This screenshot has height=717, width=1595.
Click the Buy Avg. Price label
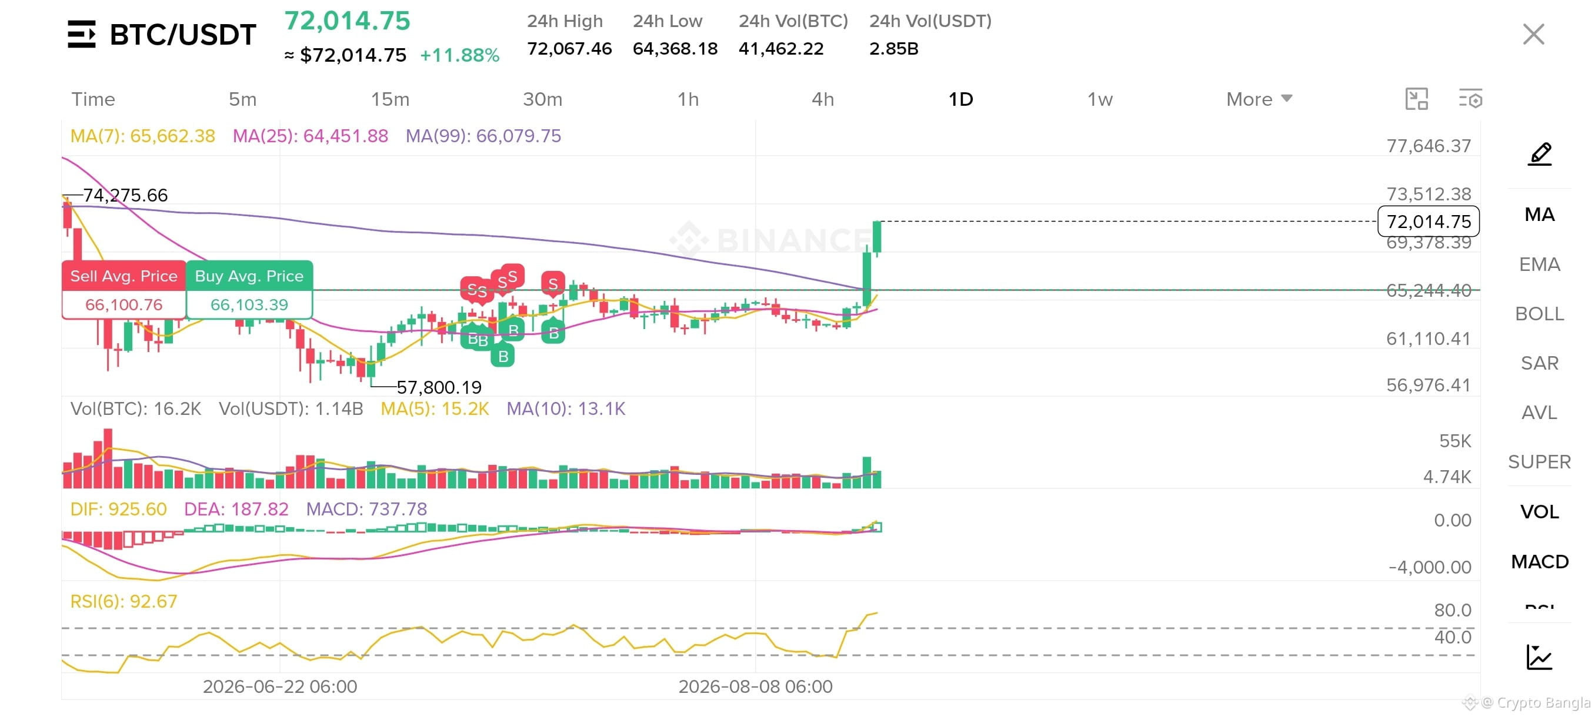click(x=249, y=276)
